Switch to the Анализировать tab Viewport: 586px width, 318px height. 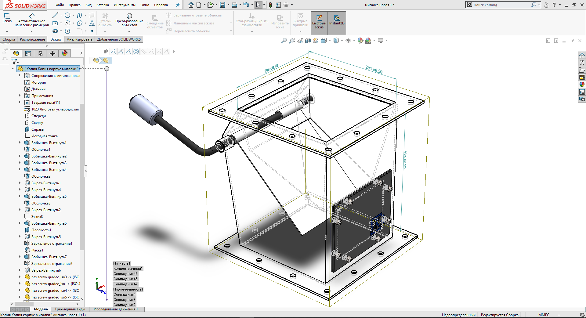coord(79,39)
